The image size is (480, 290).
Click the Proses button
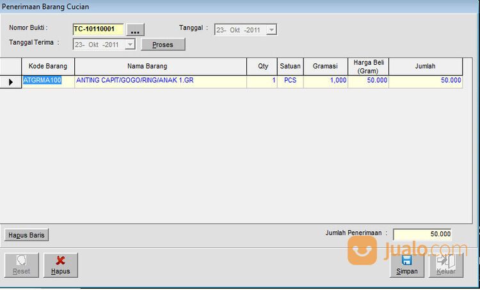tap(163, 44)
